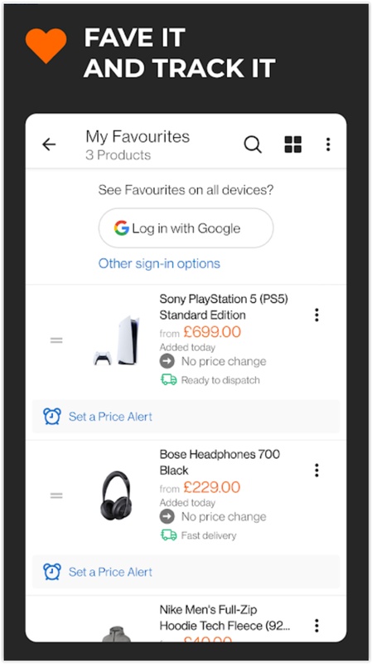The width and height of the screenshot is (372, 664).
Task: Tap alarm clock icon under PlayStation 5
Action: coord(52,417)
